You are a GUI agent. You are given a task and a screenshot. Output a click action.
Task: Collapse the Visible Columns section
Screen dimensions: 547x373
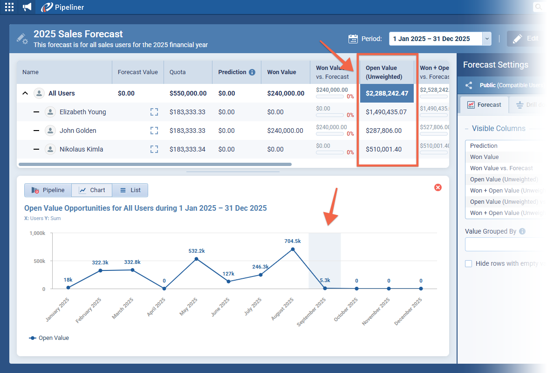(x=467, y=129)
